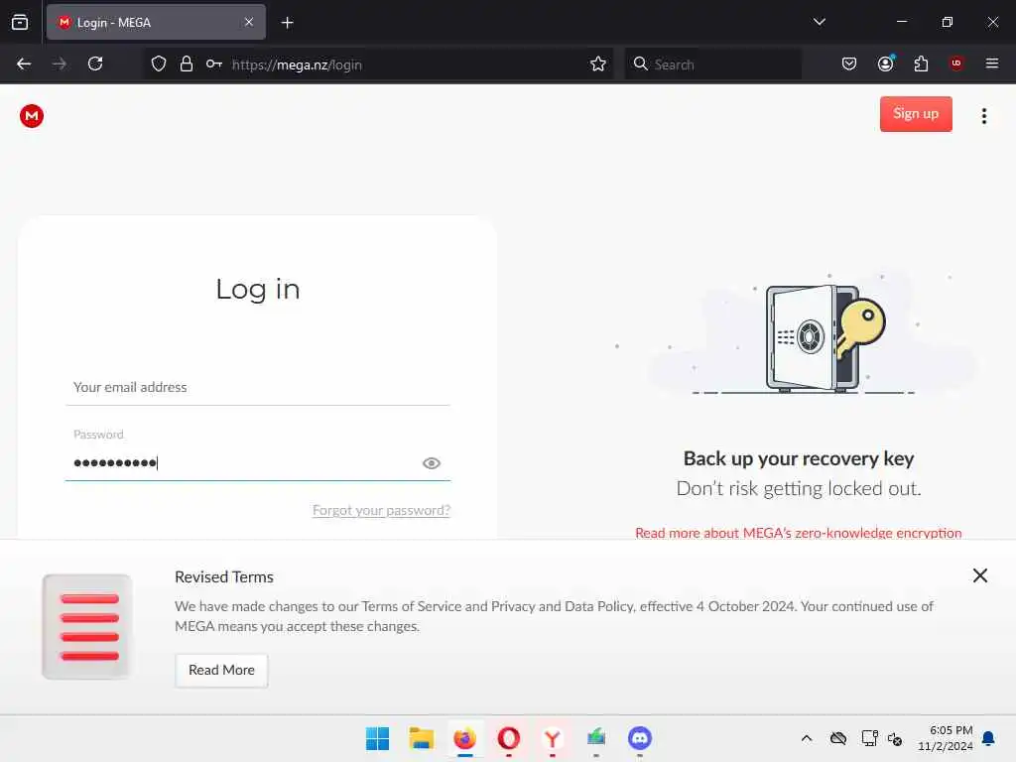
Task: Focus the email address field
Action: pos(258,388)
